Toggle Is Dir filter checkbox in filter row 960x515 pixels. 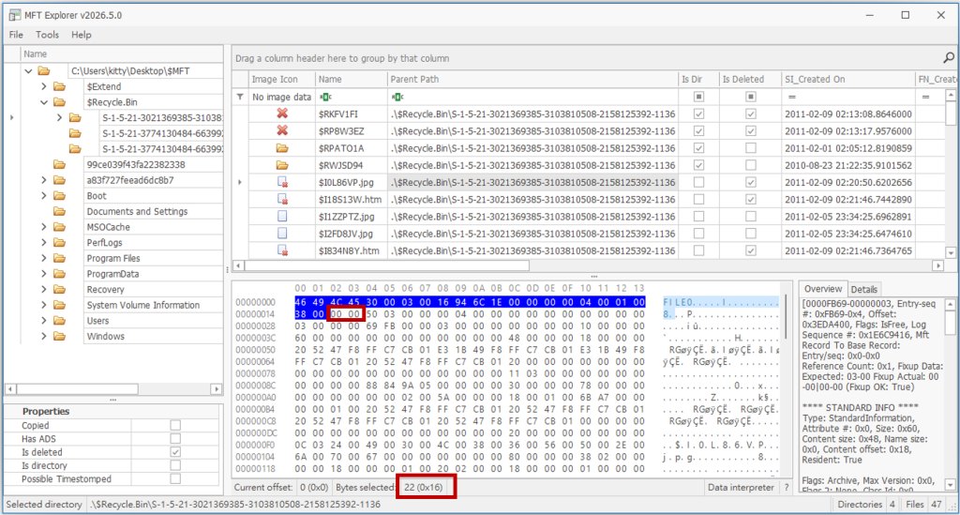click(698, 97)
